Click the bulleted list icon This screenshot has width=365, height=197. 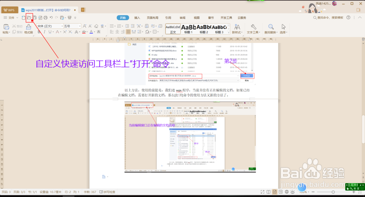pos(112,26)
